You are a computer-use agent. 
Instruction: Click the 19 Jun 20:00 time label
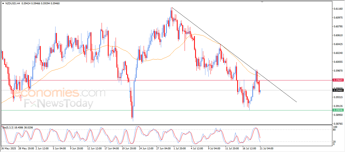click(129, 148)
